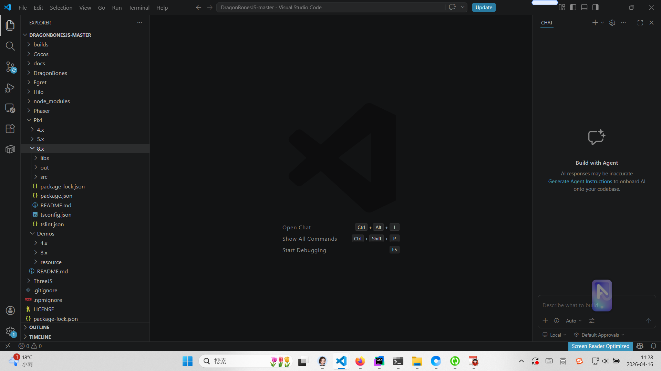This screenshot has height=371, width=661.
Task: Open errors and warnings status indicator
Action: tap(30, 346)
